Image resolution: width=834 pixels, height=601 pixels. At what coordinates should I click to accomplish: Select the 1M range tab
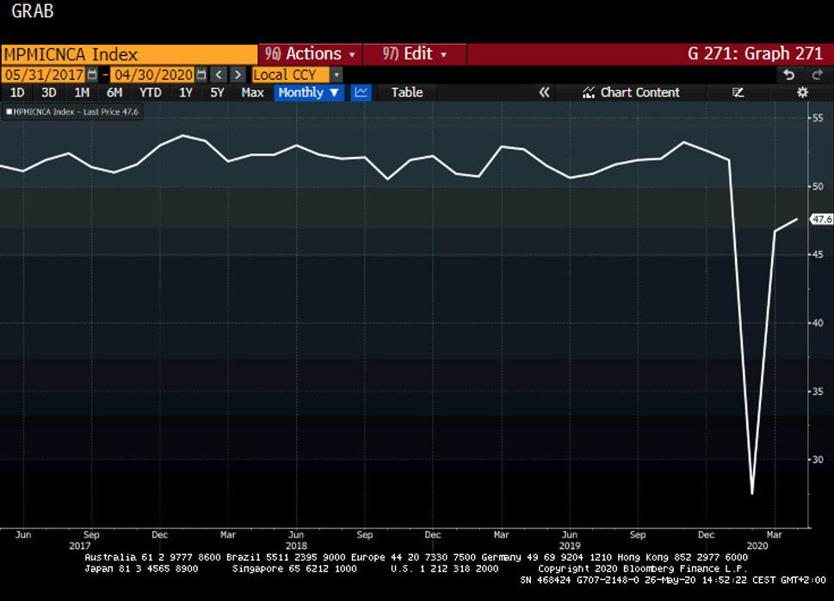pos(82,92)
